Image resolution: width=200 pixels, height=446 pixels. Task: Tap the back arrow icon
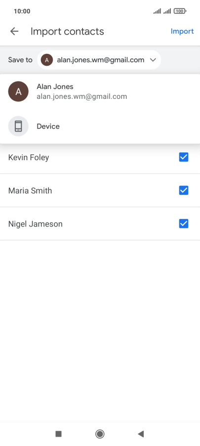point(14,31)
